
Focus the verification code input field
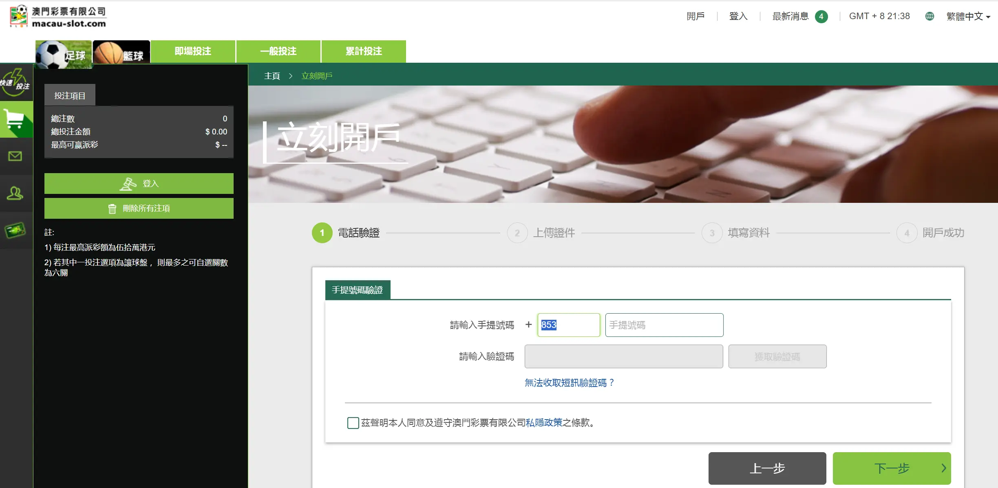point(624,356)
